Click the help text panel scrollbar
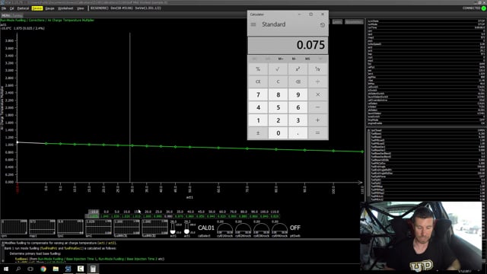This screenshot has width=487, height=274. click(x=3, y=252)
